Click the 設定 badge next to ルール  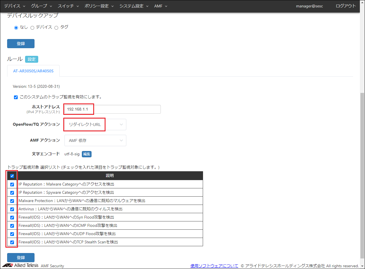(32, 59)
